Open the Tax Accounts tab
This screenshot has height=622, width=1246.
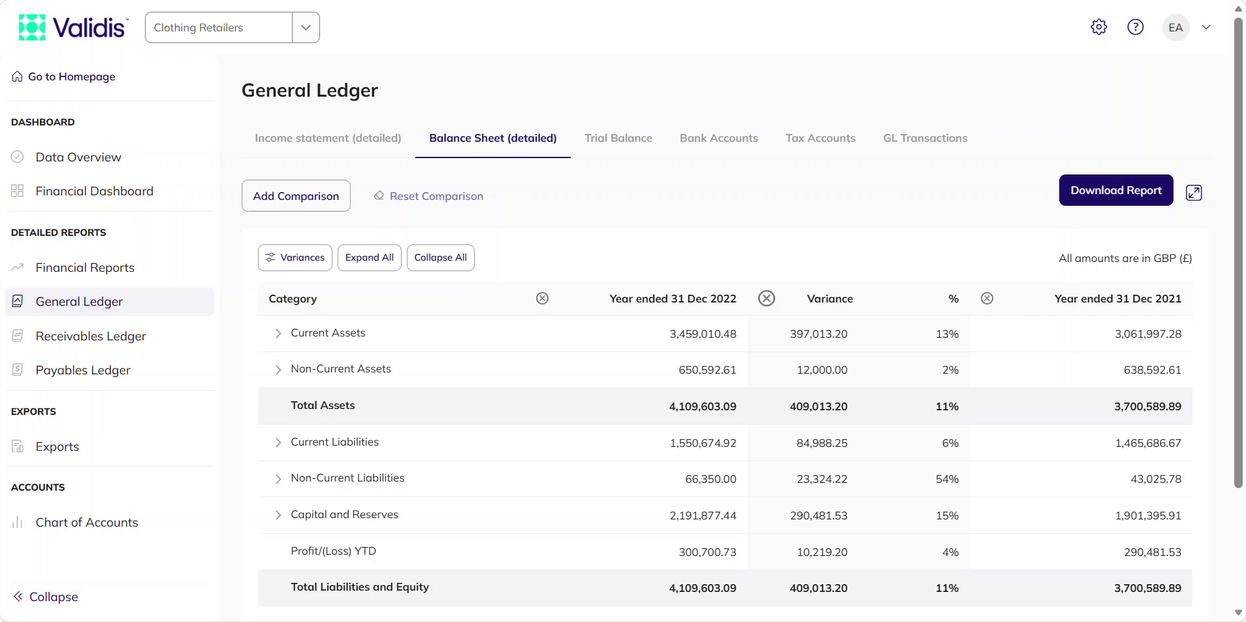820,138
